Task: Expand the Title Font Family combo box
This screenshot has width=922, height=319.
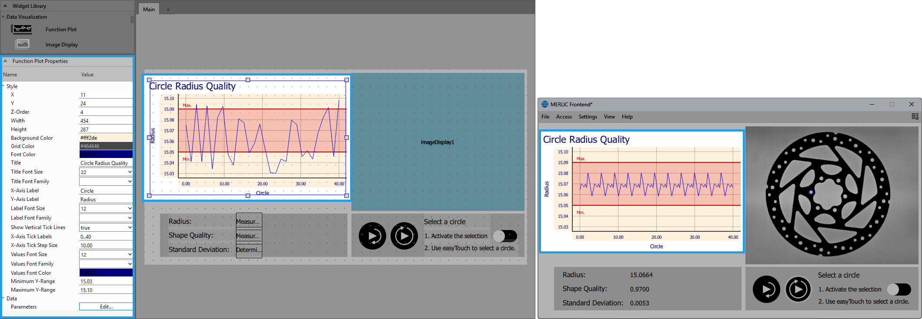Action: coord(106,181)
